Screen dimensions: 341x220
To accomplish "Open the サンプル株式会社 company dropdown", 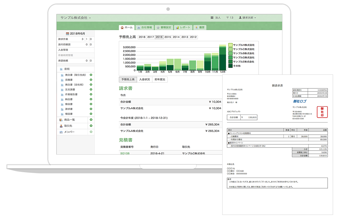I will click(x=75, y=18).
